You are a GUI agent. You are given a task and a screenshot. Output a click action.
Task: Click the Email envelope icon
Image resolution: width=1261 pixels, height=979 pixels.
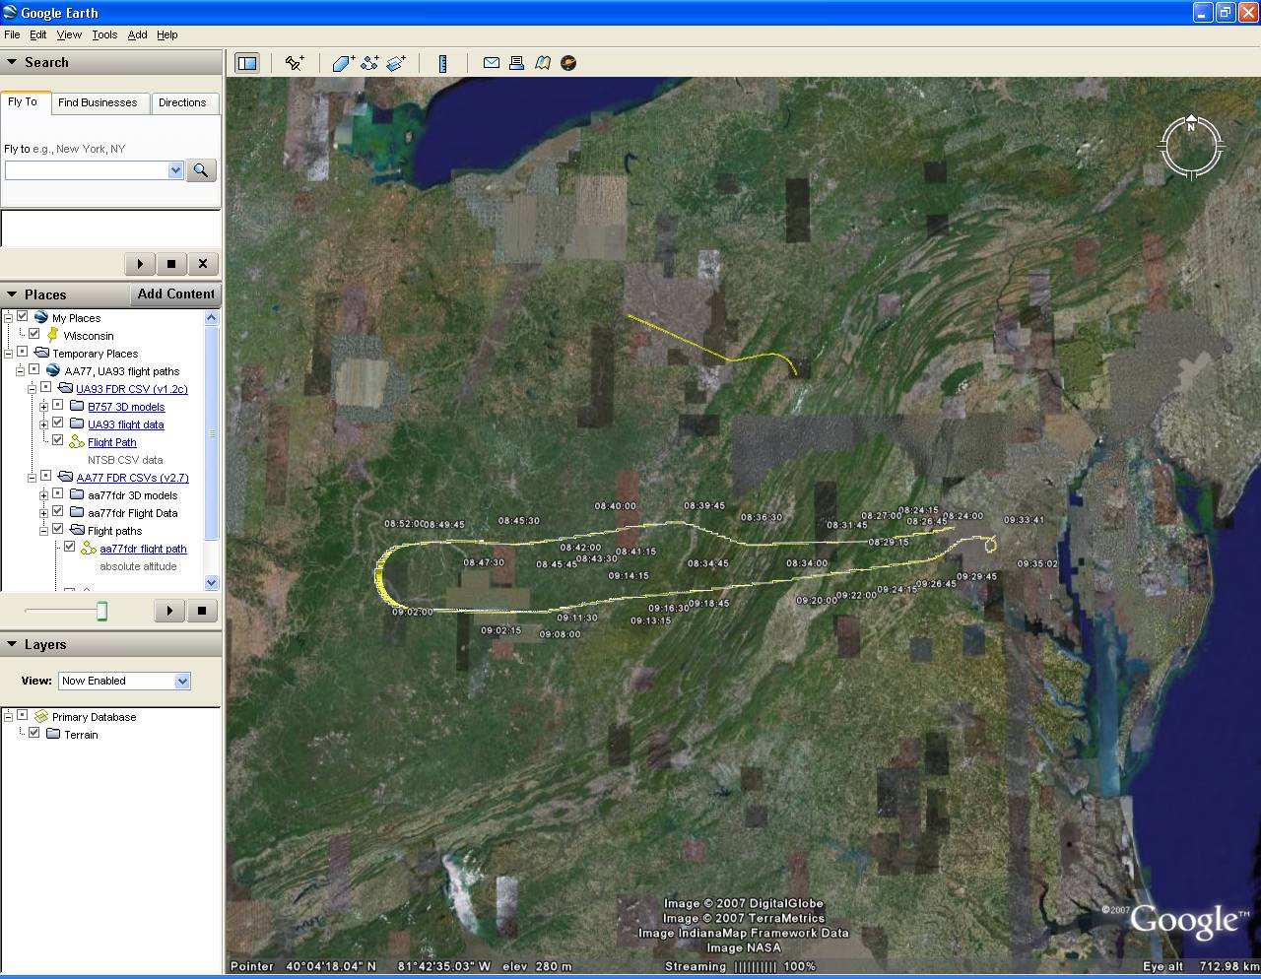pos(491,63)
